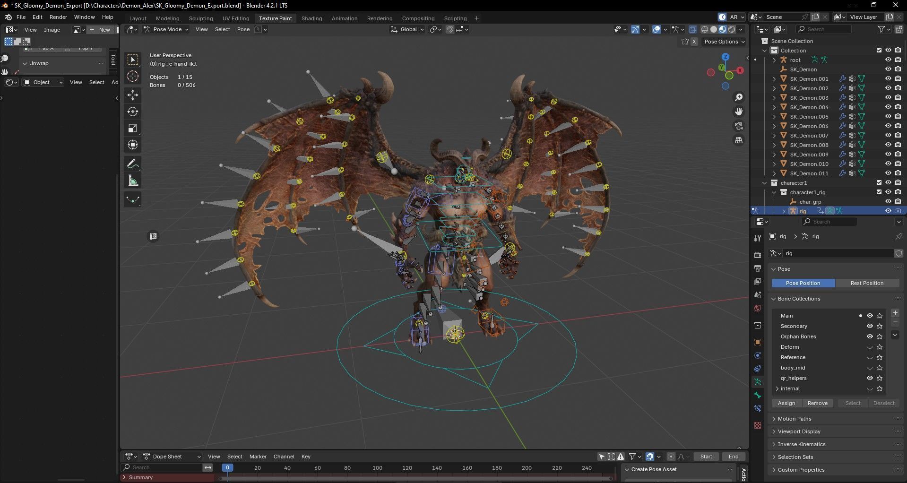Viewport: 907px width, 483px height.
Task: Add a new bone collection with plus
Action: (895, 313)
